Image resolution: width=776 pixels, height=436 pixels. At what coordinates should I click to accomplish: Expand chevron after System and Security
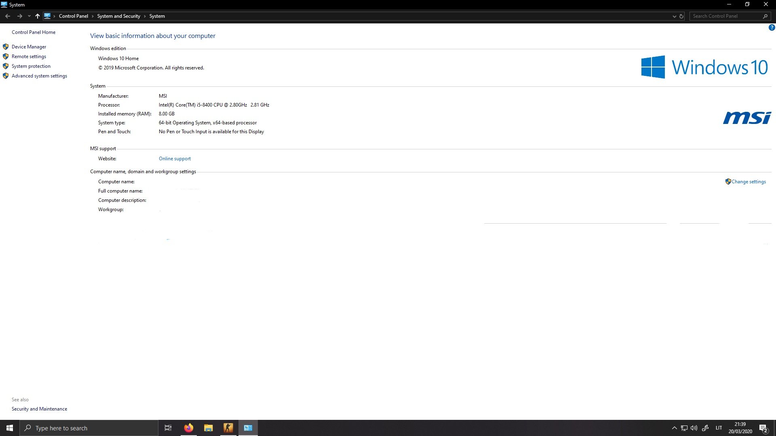click(x=145, y=16)
